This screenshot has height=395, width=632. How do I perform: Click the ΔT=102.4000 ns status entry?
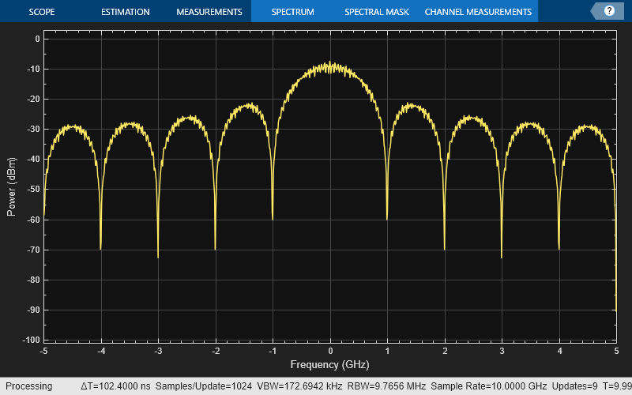115,386
